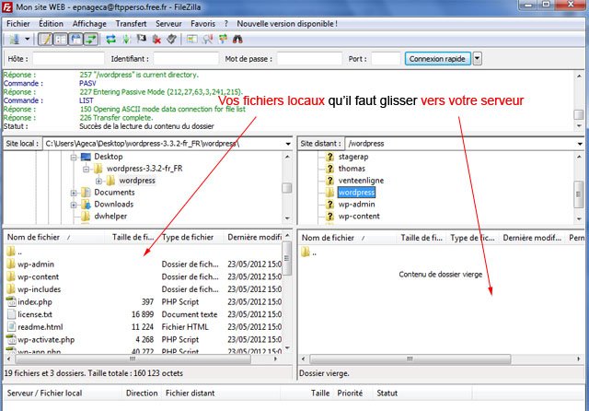Toggle synchronized browsing
The width and height of the screenshot is (589, 411).
(x=223, y=39)
